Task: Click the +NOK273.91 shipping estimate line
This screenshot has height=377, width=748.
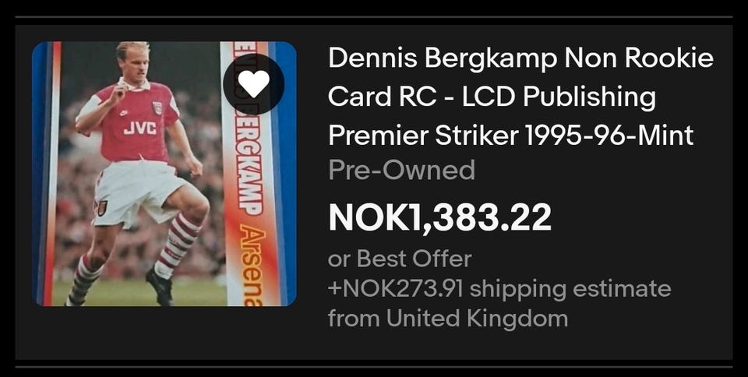Action: click(499, 289)
